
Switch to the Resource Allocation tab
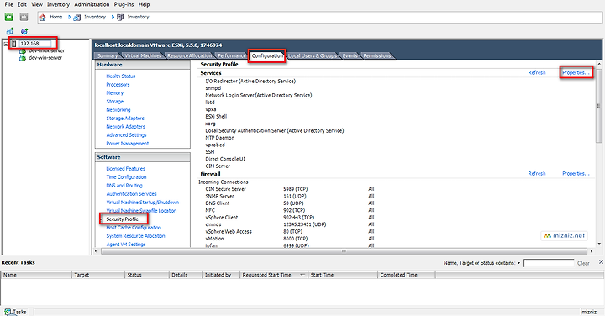189,56
